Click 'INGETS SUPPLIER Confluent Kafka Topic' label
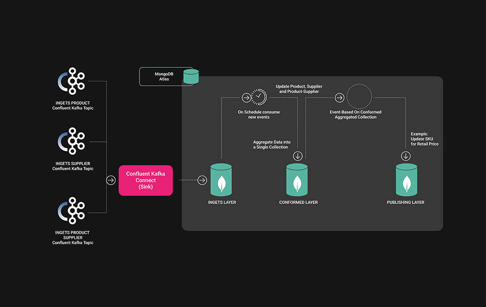The height and width of the screenshot is (307, 486). point(73,166)
